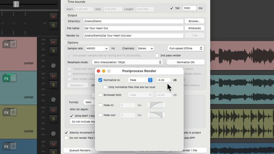Click pan label center on teal track

coord(29,97)
